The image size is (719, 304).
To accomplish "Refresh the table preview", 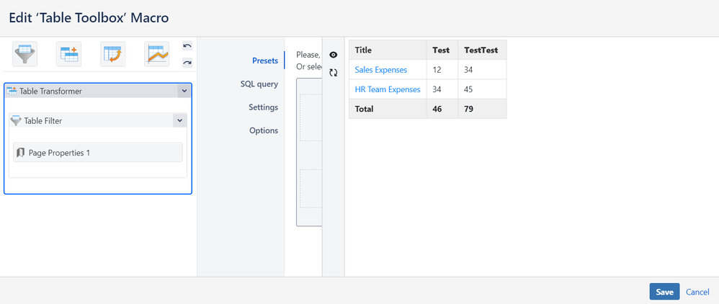I will click(334, 73).
